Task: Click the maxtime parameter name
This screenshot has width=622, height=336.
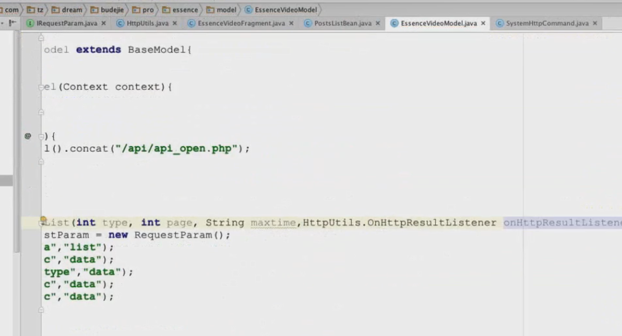Action: coord(273,223)
